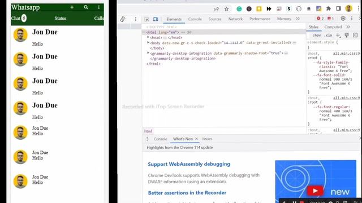Expand the grammarly-desktop-integration node
362x203 pixels.
point(148,53)
